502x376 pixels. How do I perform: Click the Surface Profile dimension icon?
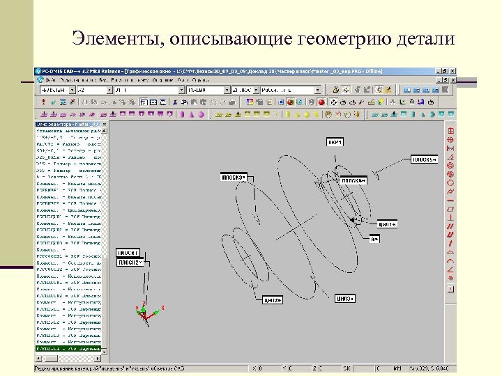point(450,252)
